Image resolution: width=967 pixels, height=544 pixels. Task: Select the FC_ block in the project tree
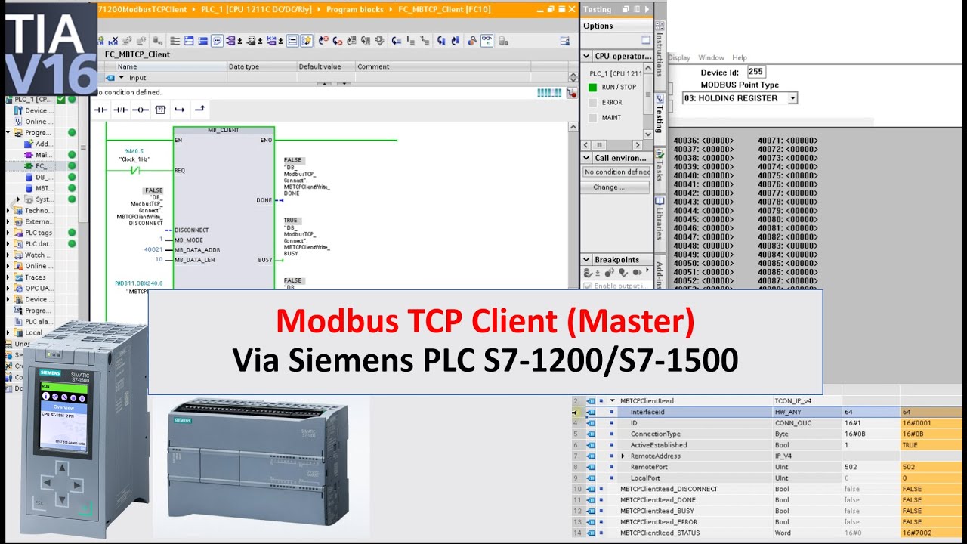[x=38, y=165]
